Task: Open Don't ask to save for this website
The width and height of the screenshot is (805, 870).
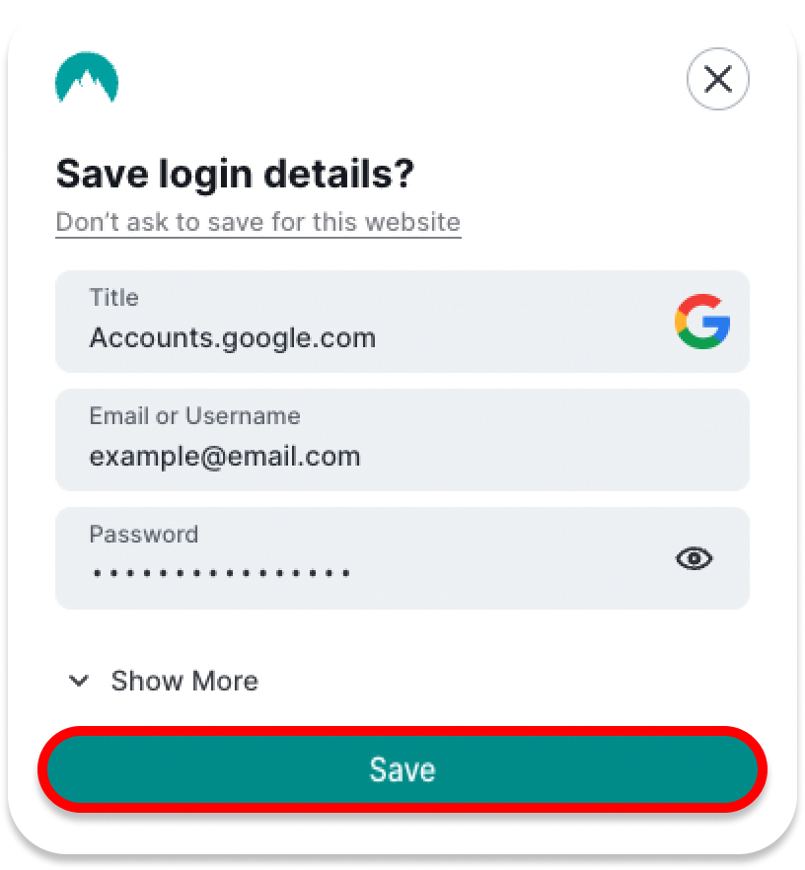Action: click(x=258, y=223)
